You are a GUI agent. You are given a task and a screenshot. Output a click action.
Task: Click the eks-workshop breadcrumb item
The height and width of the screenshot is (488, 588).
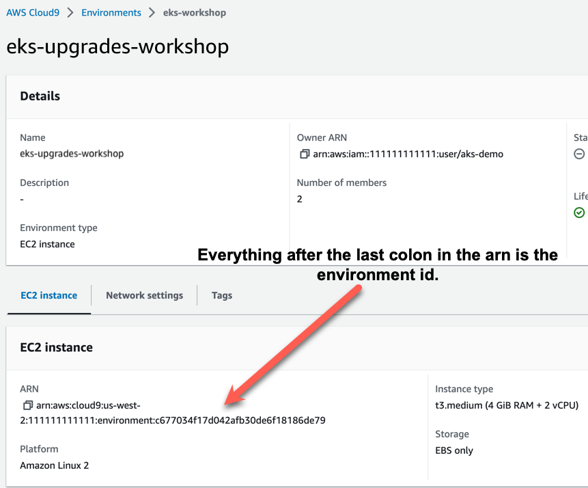(x=194, y=12)
